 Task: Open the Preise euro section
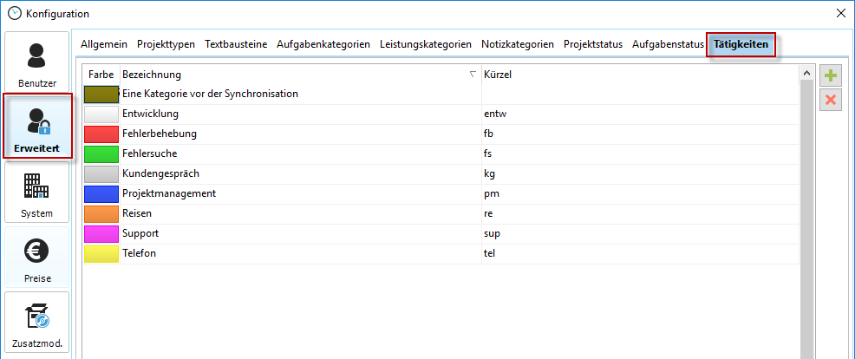(x=36, y=258)
